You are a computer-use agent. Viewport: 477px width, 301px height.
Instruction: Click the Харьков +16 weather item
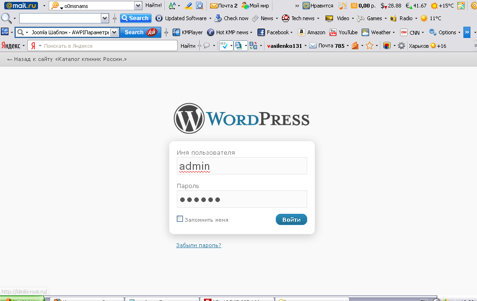coord(427,46)
